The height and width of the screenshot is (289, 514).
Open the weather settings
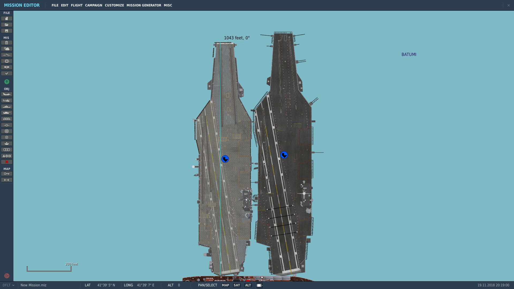(7, 49)
